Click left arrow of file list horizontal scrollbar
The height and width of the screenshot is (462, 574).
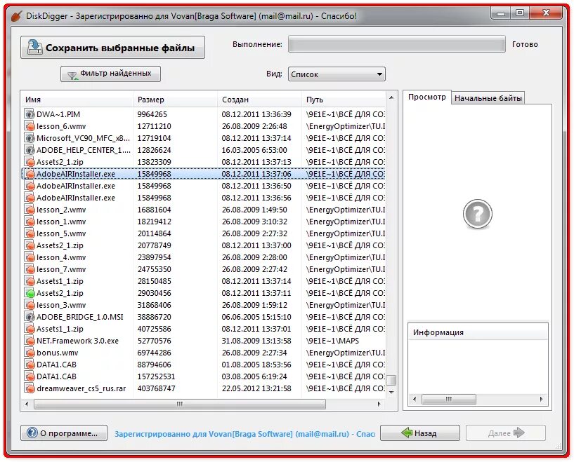pos(27,404)
